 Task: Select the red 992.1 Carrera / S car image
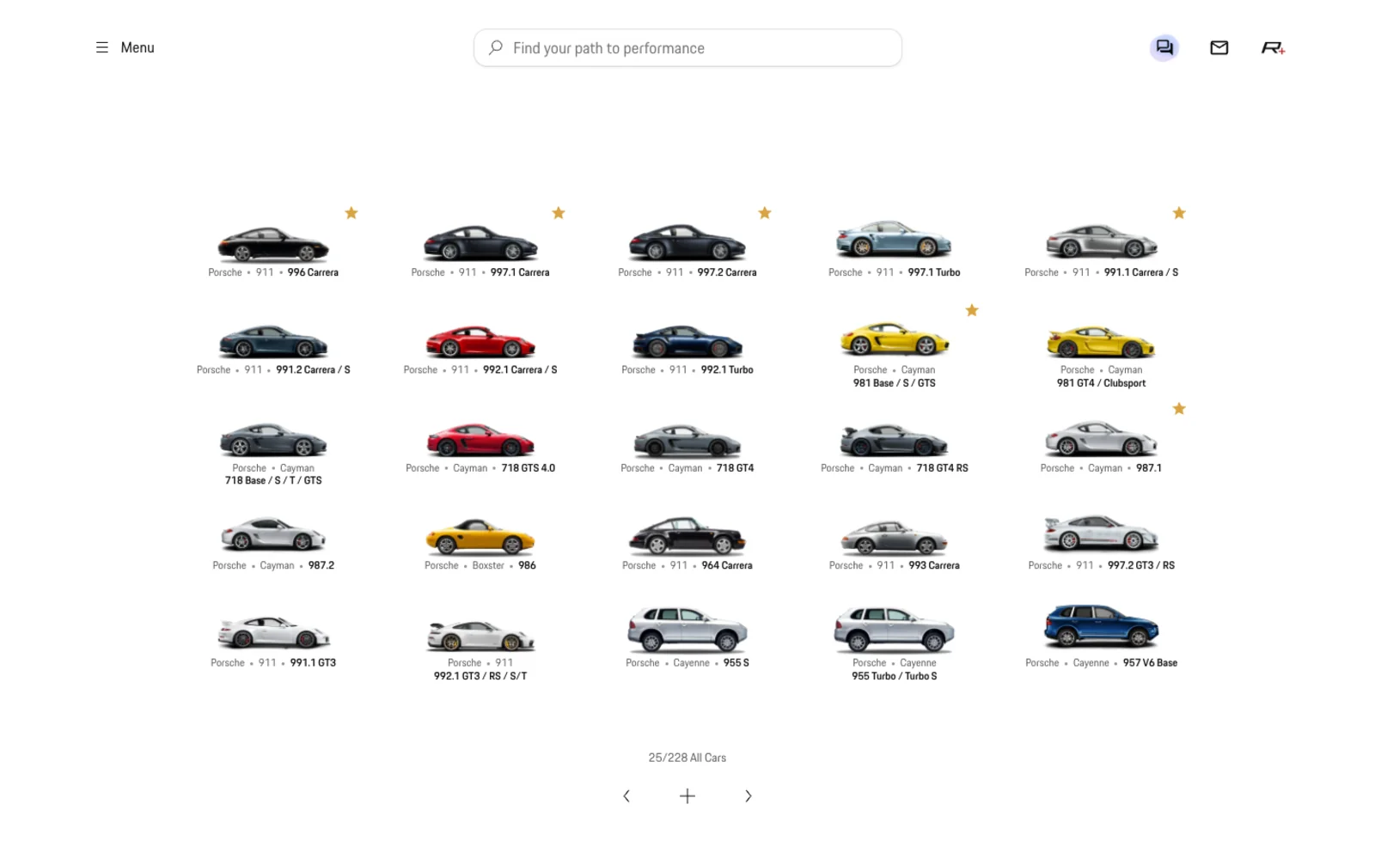[480, 341]
